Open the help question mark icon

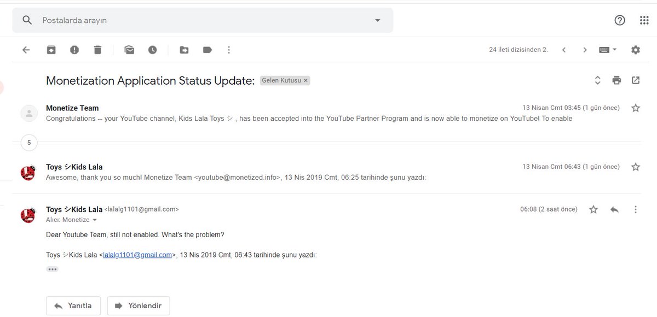click(620, 20)
